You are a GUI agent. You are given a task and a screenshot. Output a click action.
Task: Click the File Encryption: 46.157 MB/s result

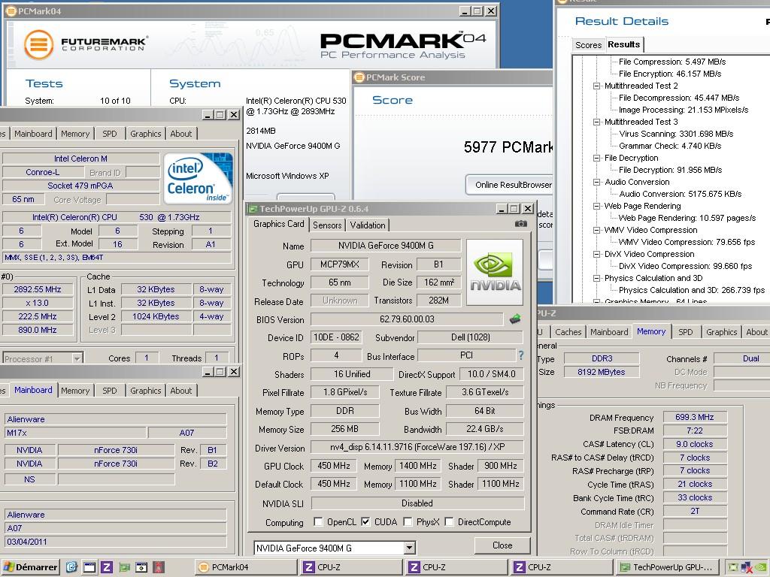670,74
